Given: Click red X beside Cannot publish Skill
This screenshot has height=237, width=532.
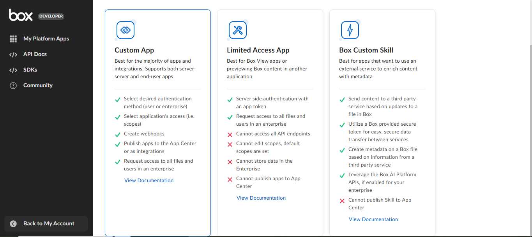Looking at the screenshot, I should click(342, 201).
